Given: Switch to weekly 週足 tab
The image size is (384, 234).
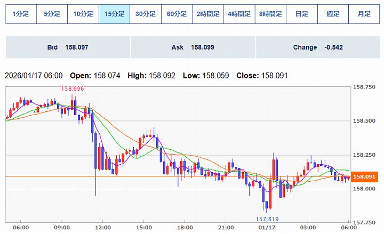Looking at the screenshot, I should coord(333,14).
